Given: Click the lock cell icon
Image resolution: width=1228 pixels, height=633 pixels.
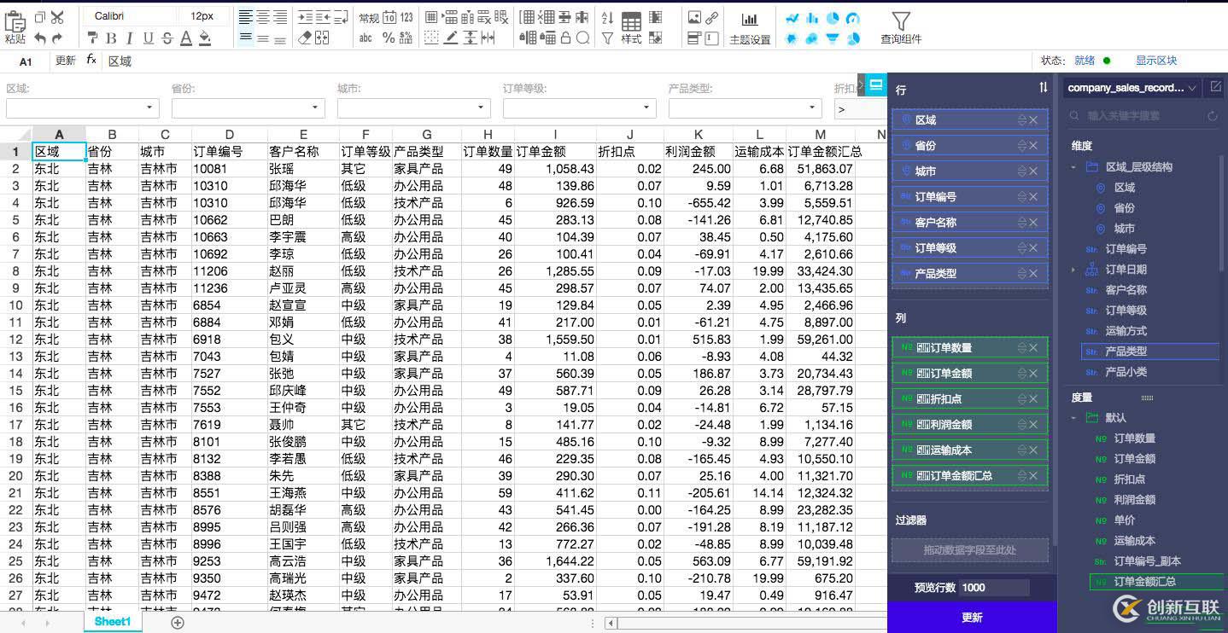Looking at the screenshot, I should [564, 38].
